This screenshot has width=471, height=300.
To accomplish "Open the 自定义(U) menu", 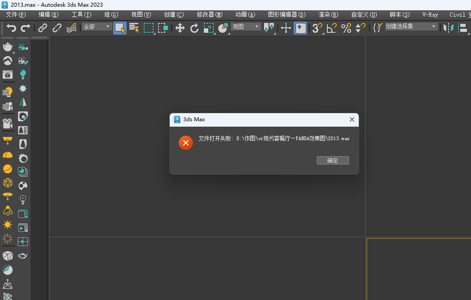I will click(x=364, y=14).
